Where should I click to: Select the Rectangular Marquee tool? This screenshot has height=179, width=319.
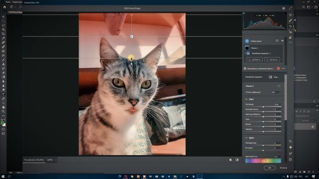[x=3, y=21]
